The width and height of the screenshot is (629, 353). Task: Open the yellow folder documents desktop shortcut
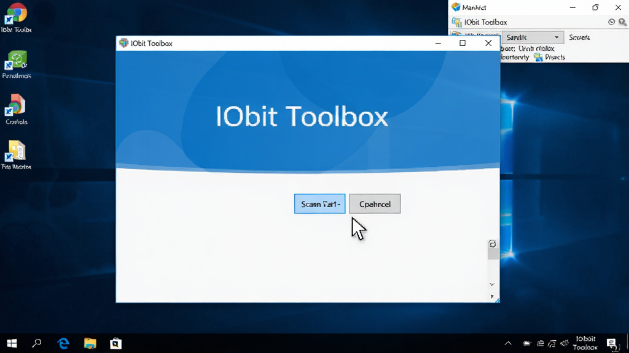(x=16, y=155)
